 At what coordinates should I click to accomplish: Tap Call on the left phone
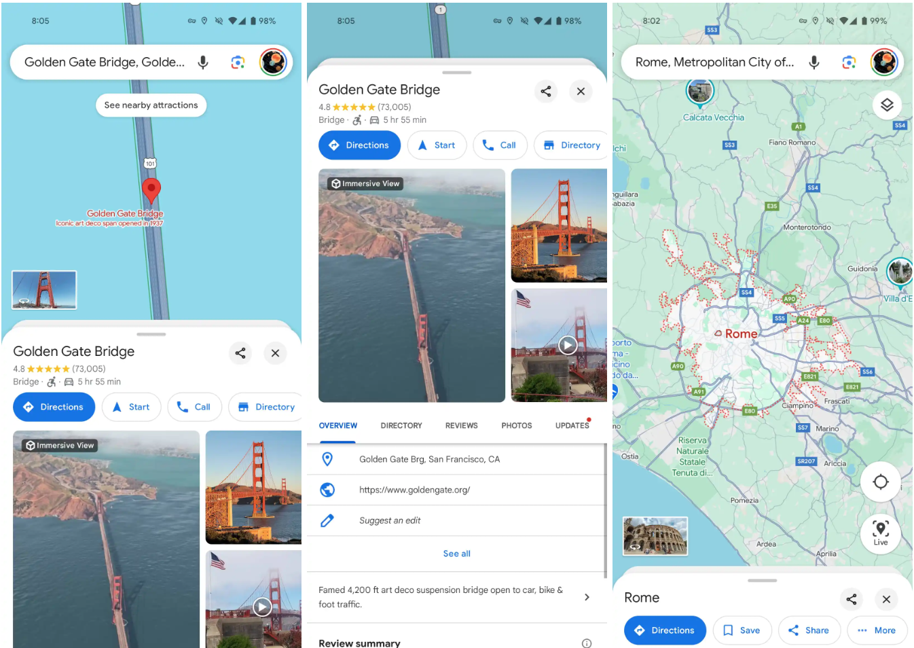194,407
